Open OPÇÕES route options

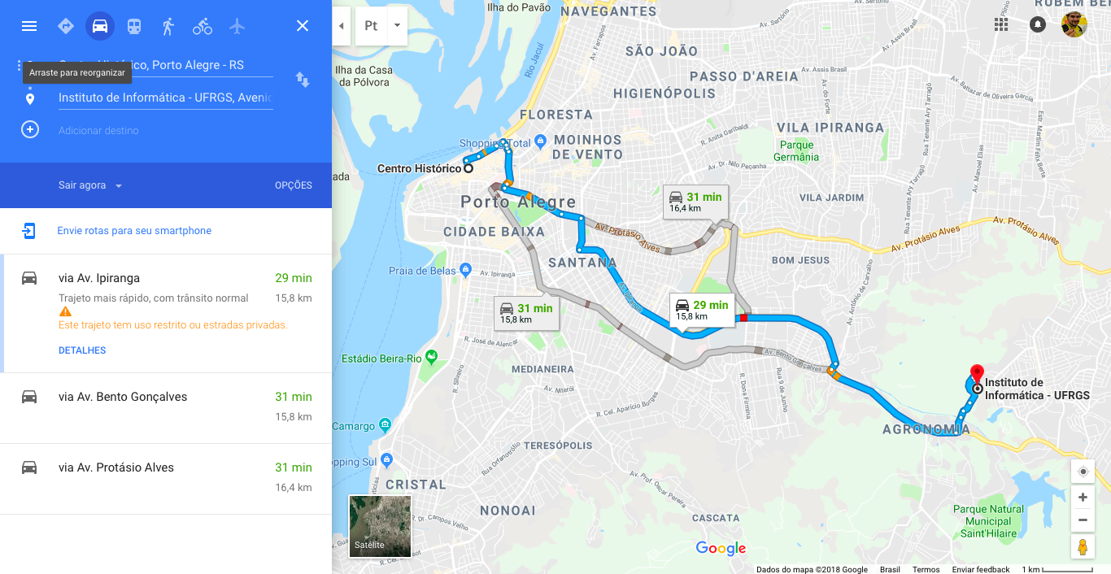(294, 185)
